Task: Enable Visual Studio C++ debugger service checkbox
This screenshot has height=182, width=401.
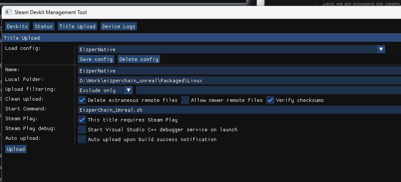Action: point(82,129)
